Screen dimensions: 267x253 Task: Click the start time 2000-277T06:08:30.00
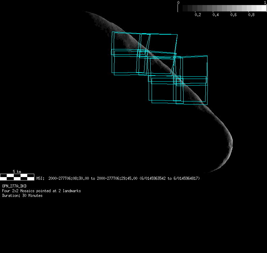(x=69, y=178)
